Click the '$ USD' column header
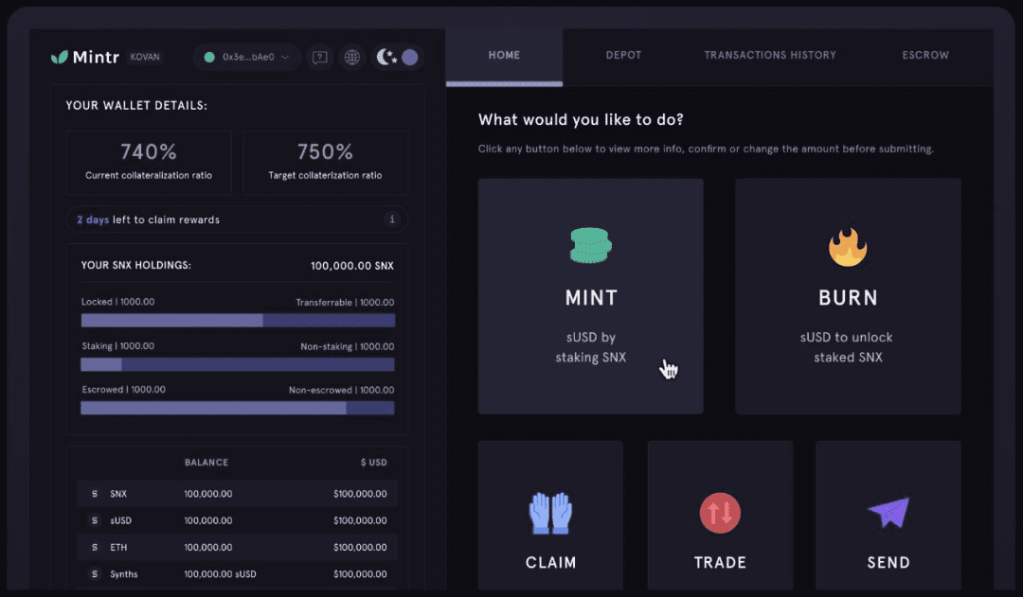The width and height of the screenshot is (1023, 597). (x=373, y=462)
